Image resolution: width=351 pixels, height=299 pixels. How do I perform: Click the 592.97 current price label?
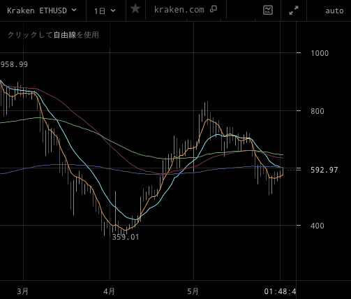[x=324, y=170]
